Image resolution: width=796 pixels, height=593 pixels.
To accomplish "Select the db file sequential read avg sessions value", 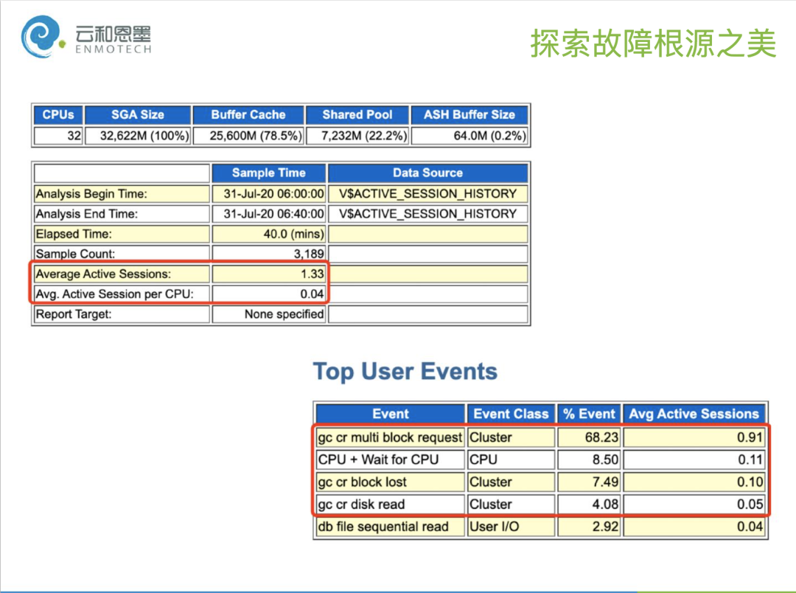I will pos(694,527).
